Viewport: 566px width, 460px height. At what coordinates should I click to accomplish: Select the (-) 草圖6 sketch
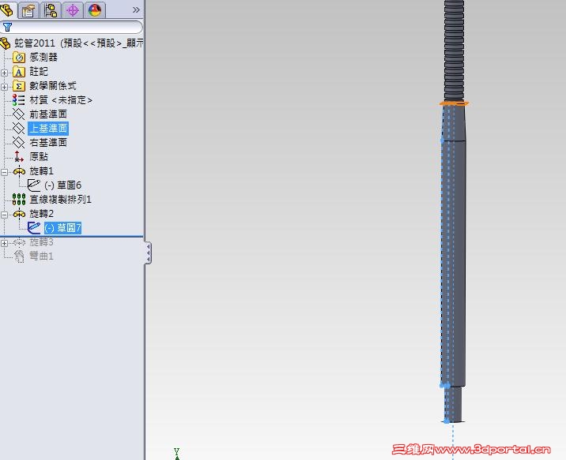coord(62,185)
